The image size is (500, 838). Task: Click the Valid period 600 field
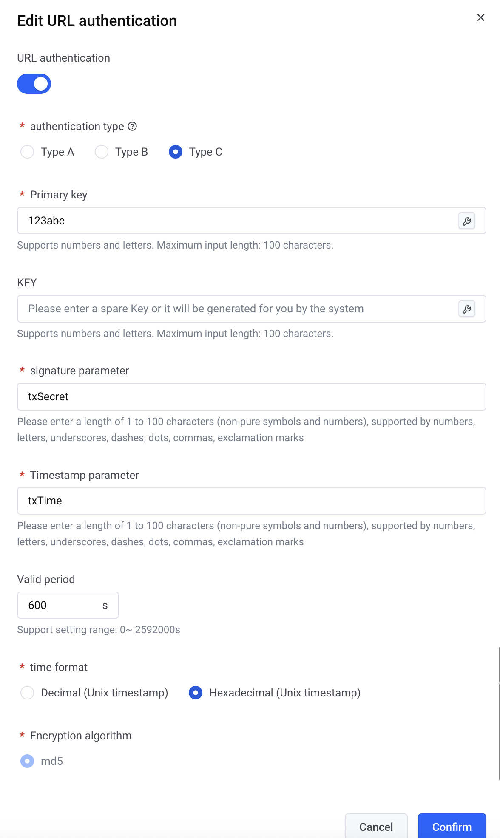coord(60,605)
